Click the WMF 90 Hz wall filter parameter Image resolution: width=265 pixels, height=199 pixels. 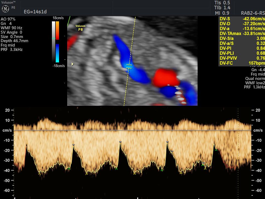pos(11,28)
